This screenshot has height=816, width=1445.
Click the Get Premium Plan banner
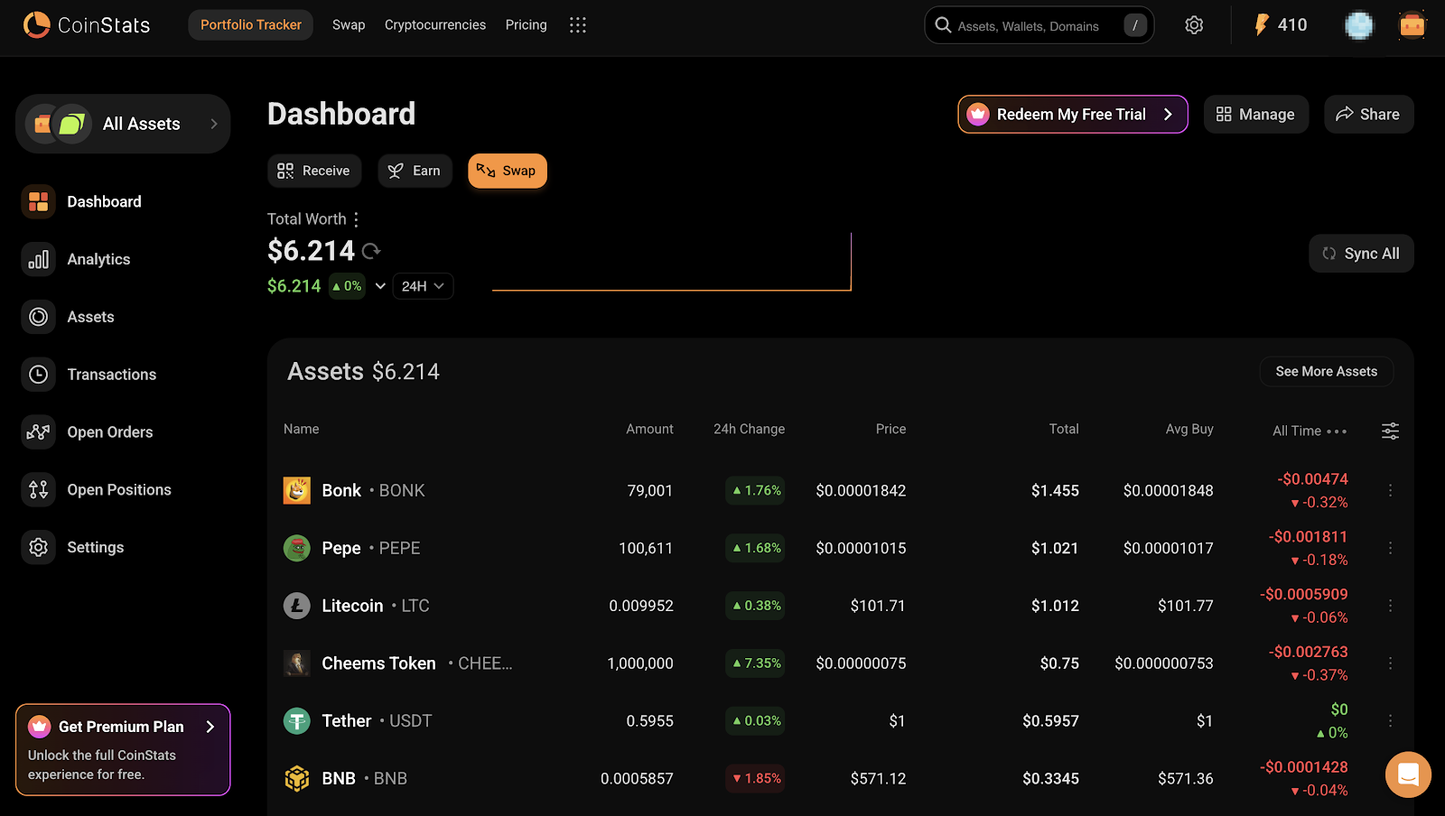pos(123,750)
